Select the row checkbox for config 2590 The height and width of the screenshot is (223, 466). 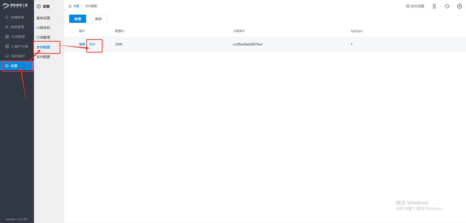pyautogui.click(x=71, y=44)
